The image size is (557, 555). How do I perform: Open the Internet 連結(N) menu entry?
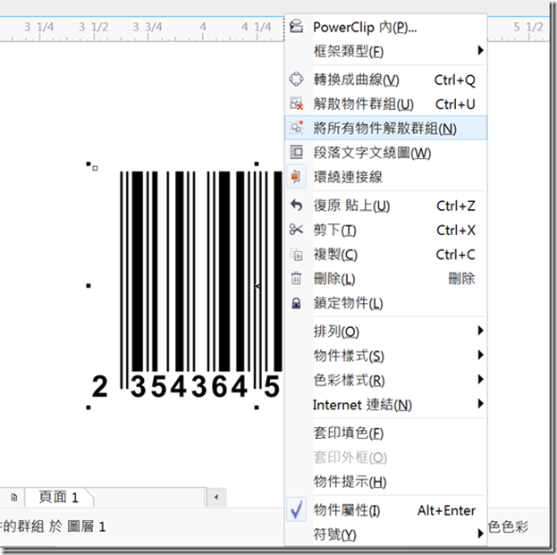(x=385, y=405)
